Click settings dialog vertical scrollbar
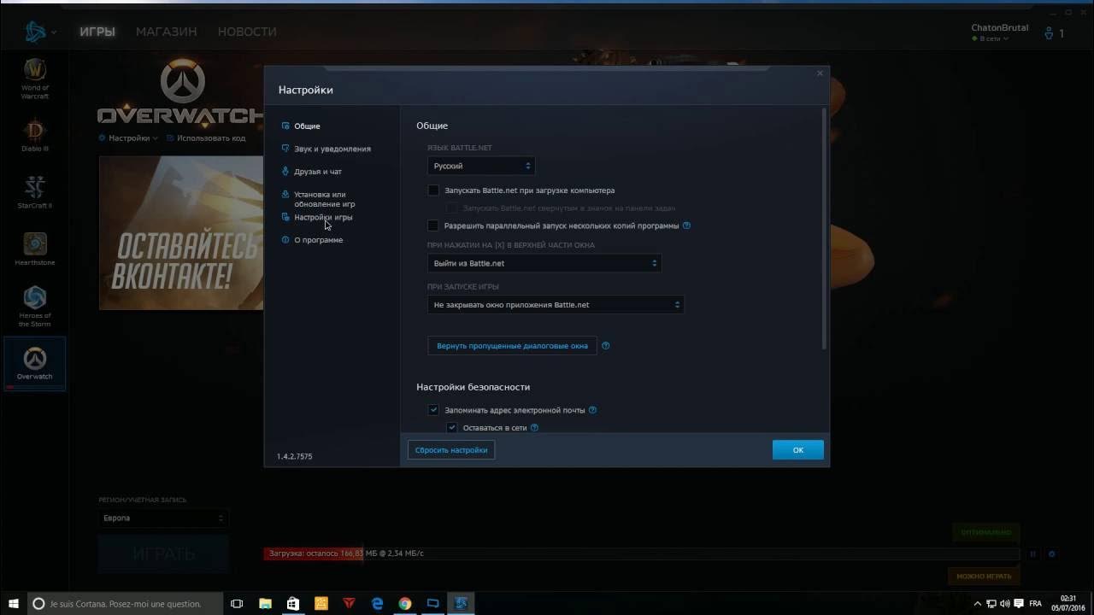This screenshot has height=615, width=1094. pyautogui.click(x=824, y=228)
